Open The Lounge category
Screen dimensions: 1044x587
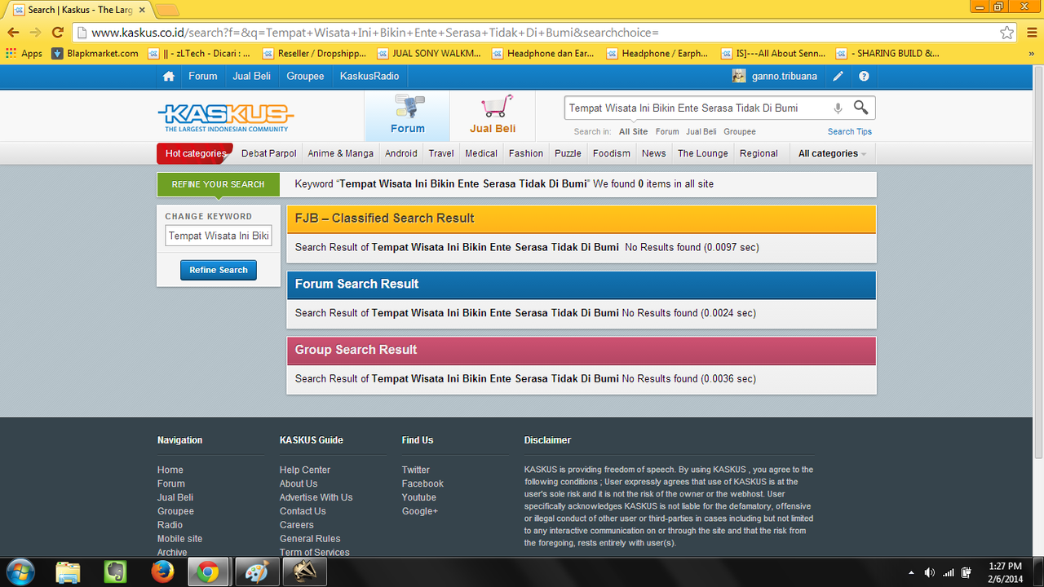click(x=703, y=153)
